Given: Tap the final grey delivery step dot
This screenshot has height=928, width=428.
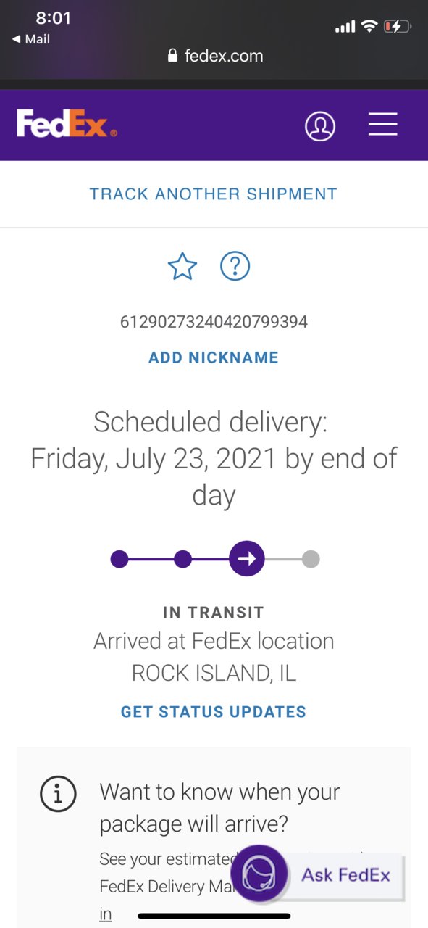Looking at the screenshot, I should [311, 559].
